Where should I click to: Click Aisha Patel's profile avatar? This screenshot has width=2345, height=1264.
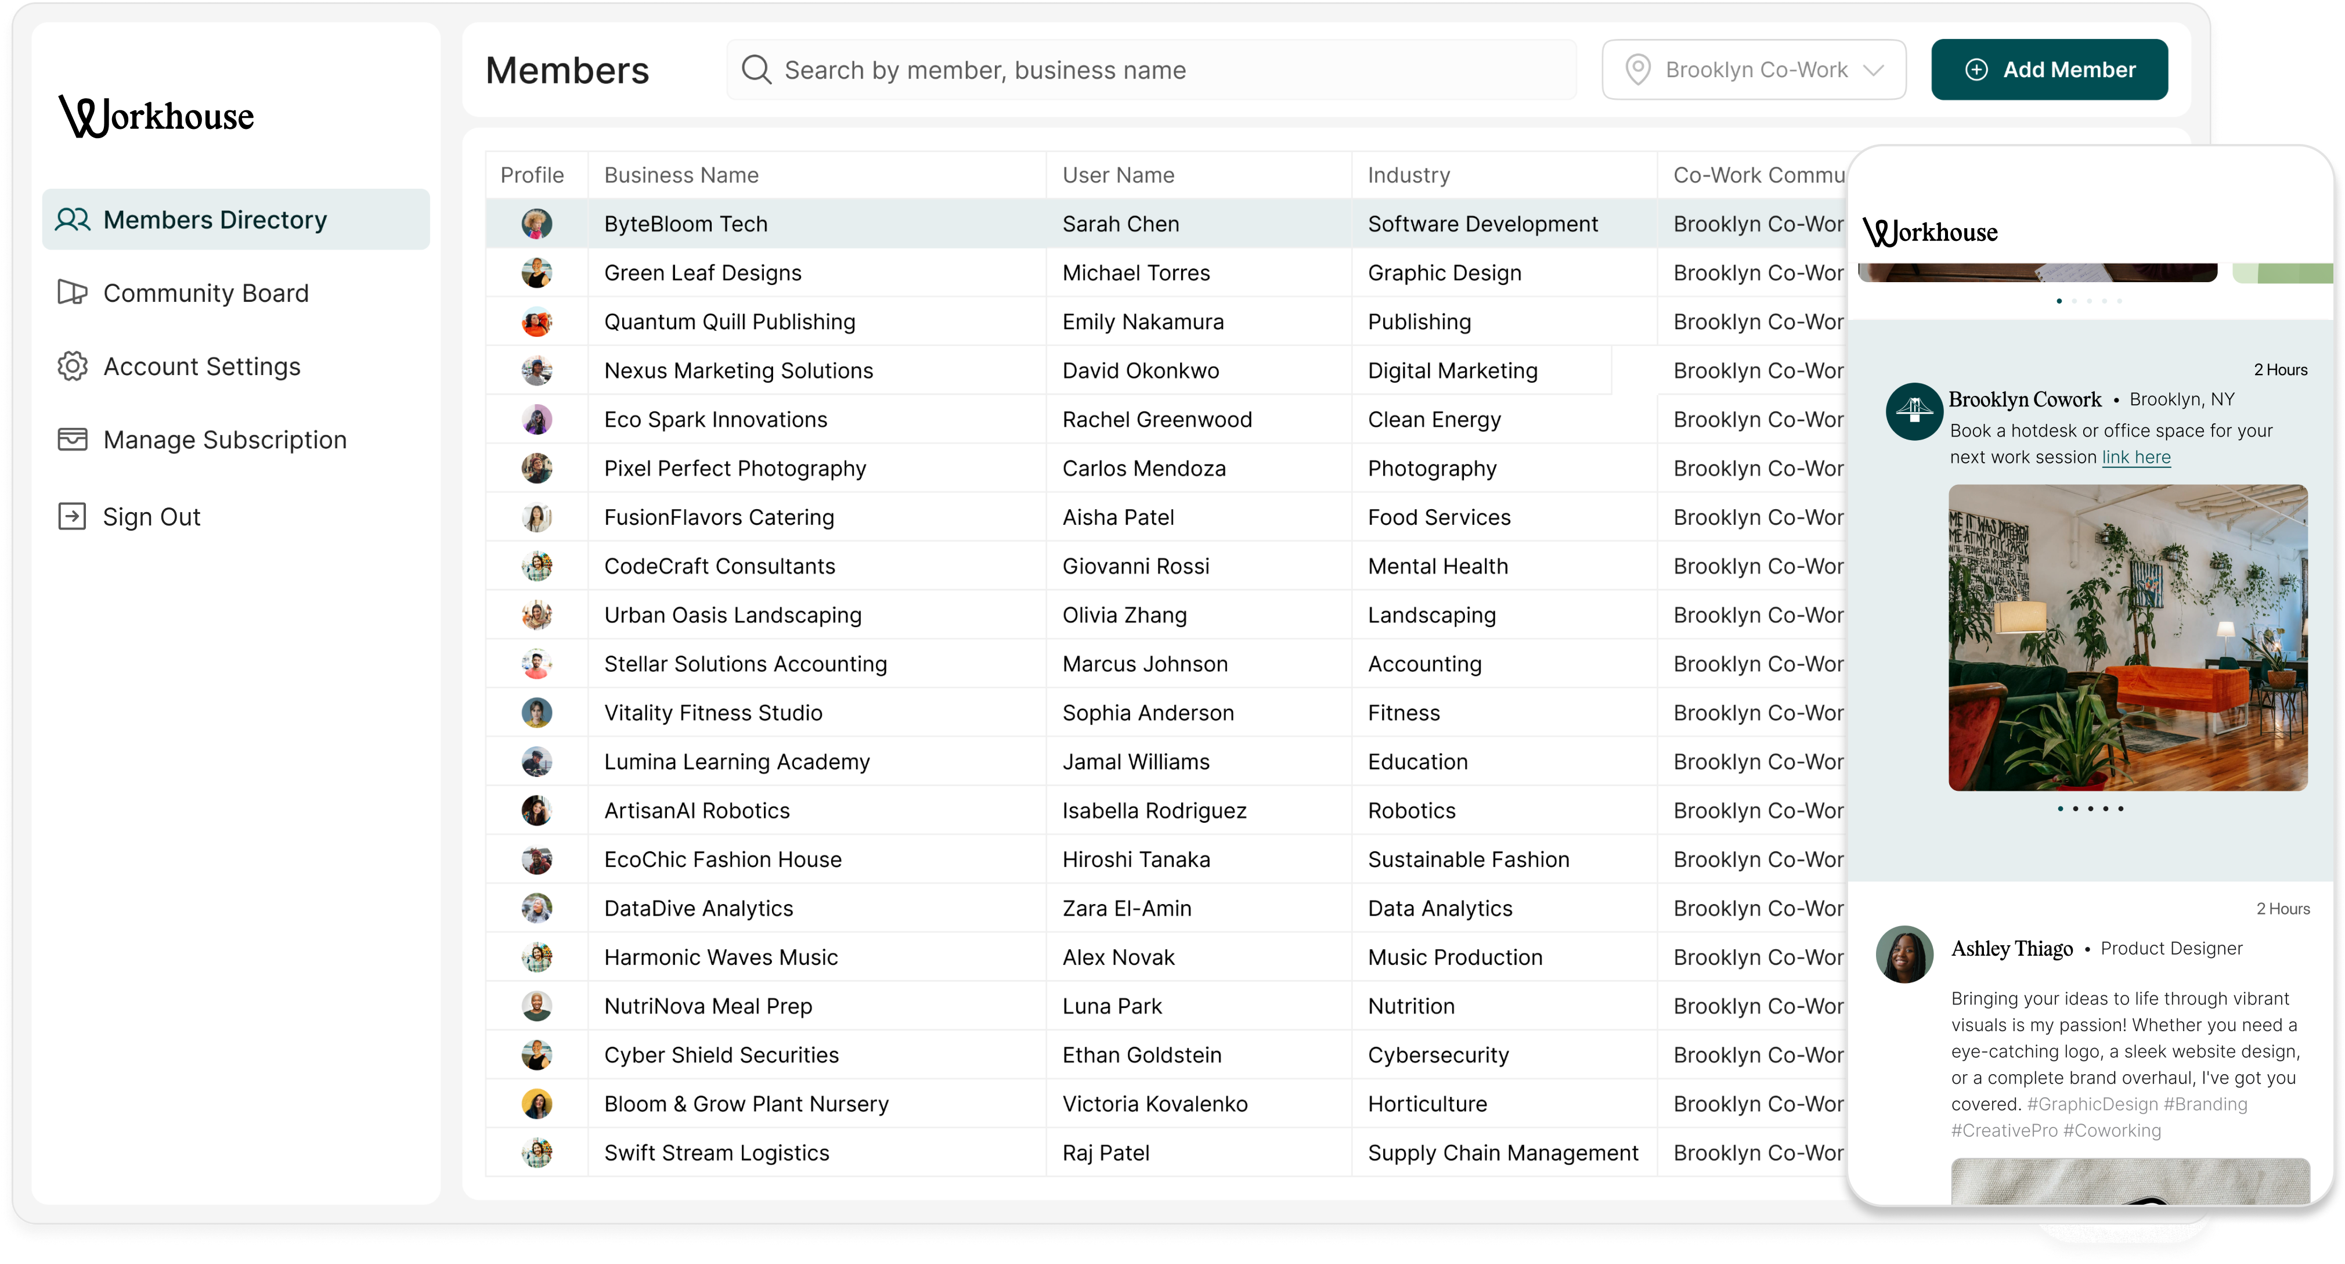[x=537, y=517]
